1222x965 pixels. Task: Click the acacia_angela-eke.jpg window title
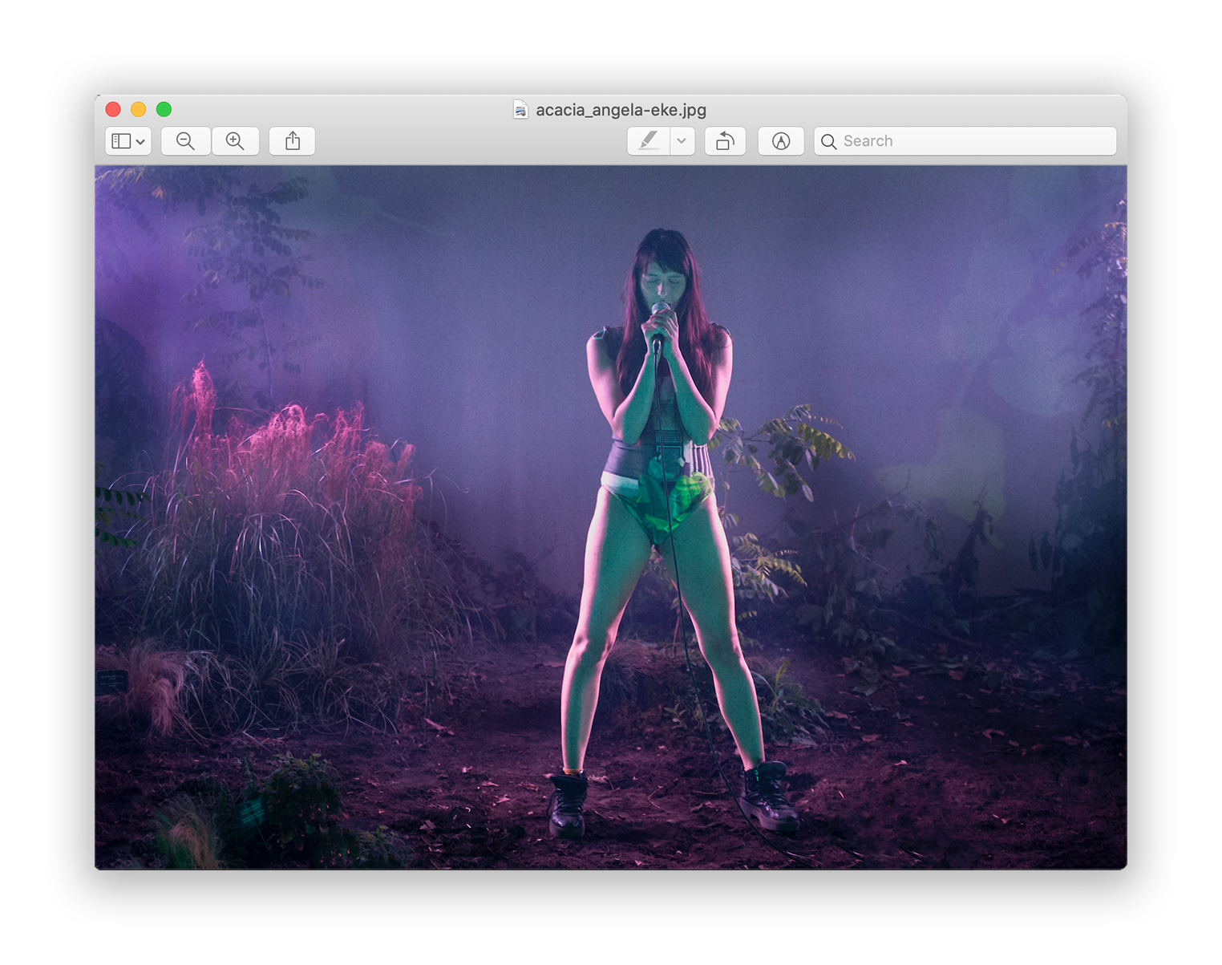click(621, 110)
